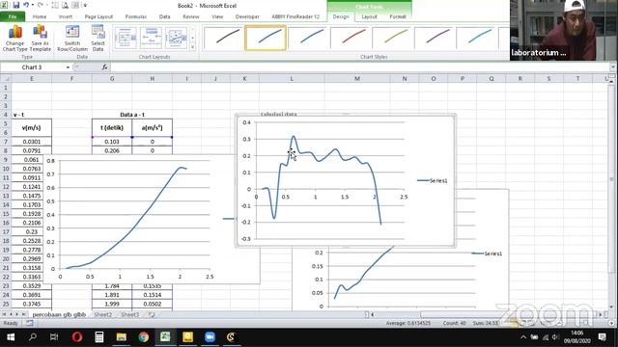The height and width of the screenshot is (347, 618).
Task: Switch to the Developer tab
Action: (247, 16)
